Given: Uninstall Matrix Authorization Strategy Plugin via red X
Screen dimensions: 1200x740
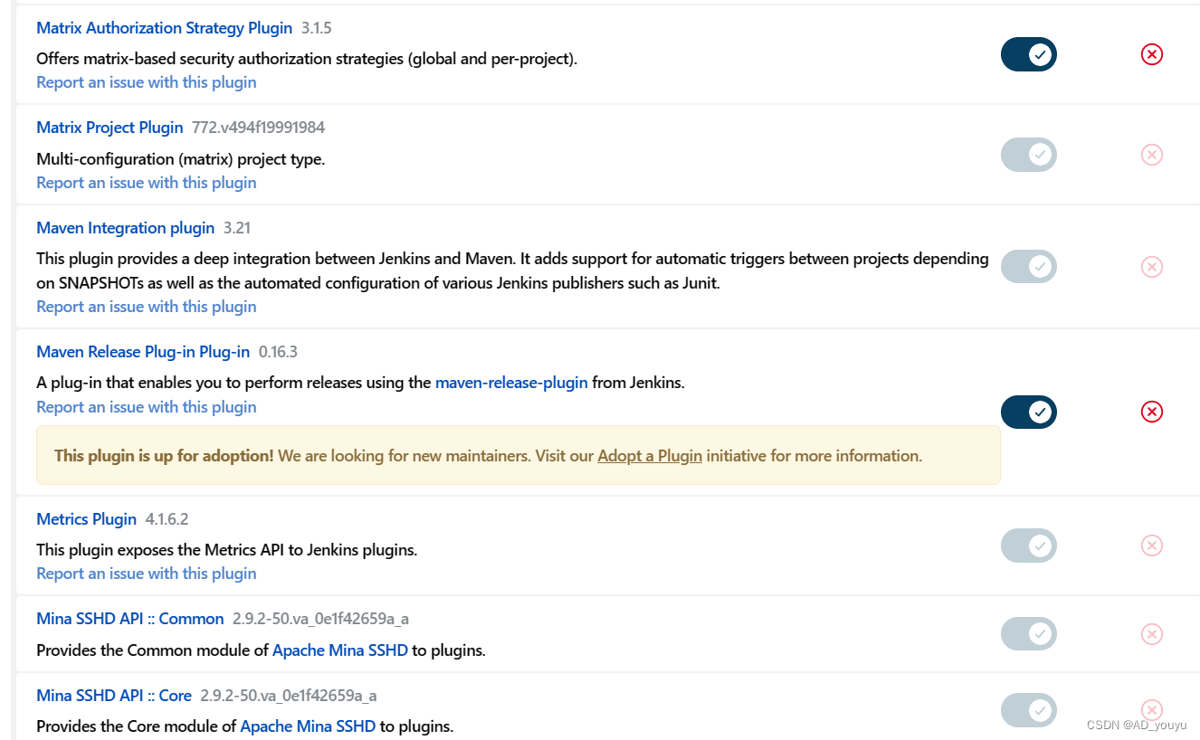Looking at the screenshot, I should pyautogui.click(x=1151, y=54).
